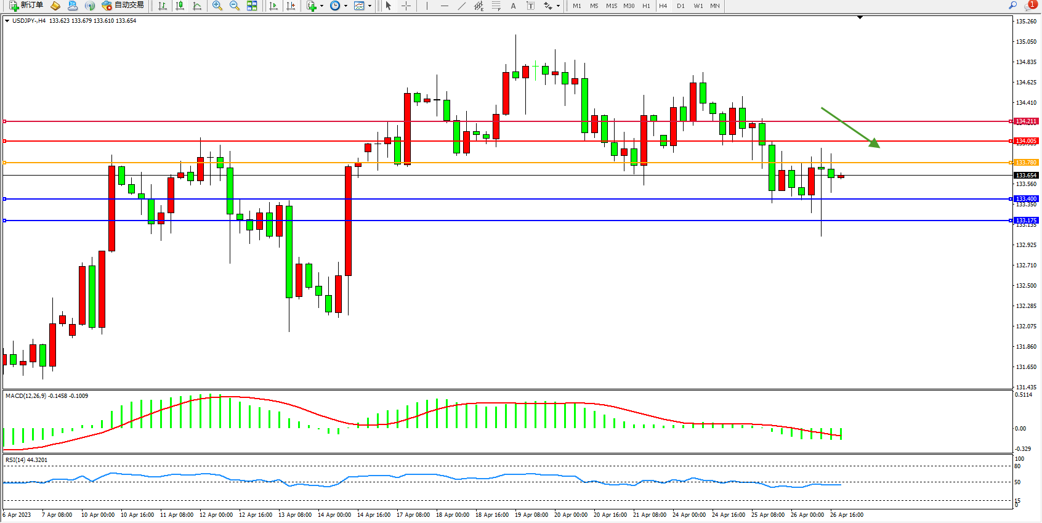Click the zoom out magnifier icon
Image resolution: width=1042 pixels, height=523 pixels.
234,6
